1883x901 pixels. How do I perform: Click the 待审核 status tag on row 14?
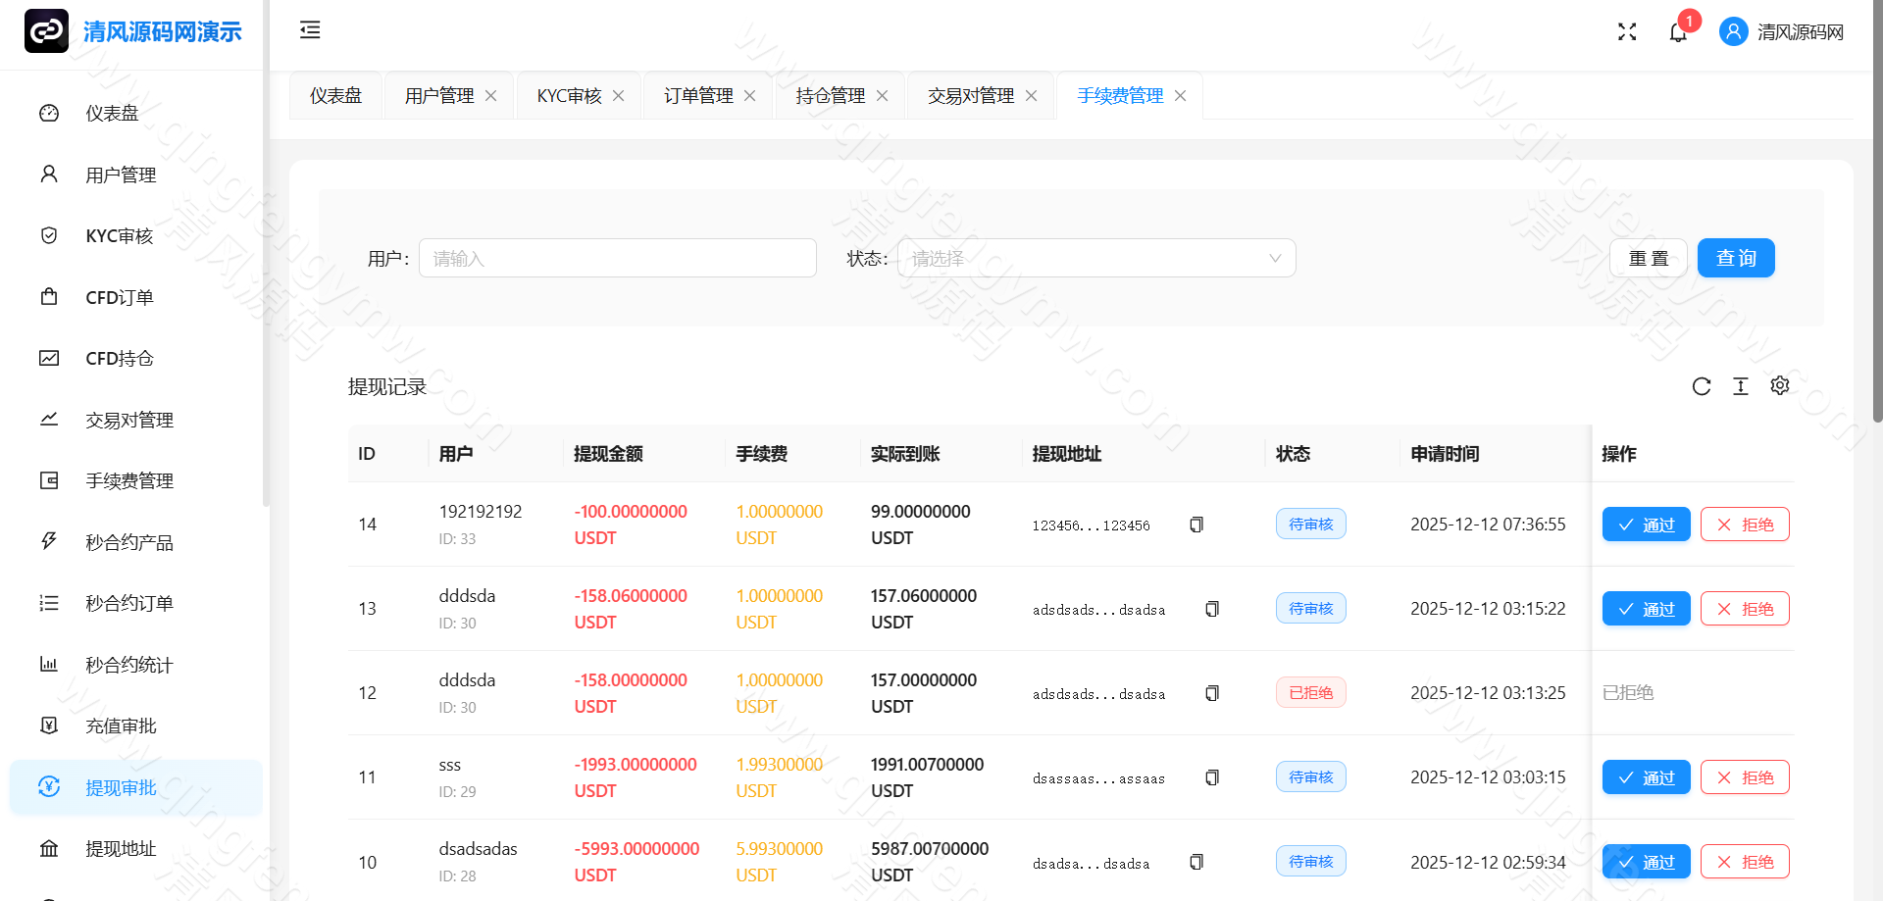pyautogui.click(x=1310, y=524)
